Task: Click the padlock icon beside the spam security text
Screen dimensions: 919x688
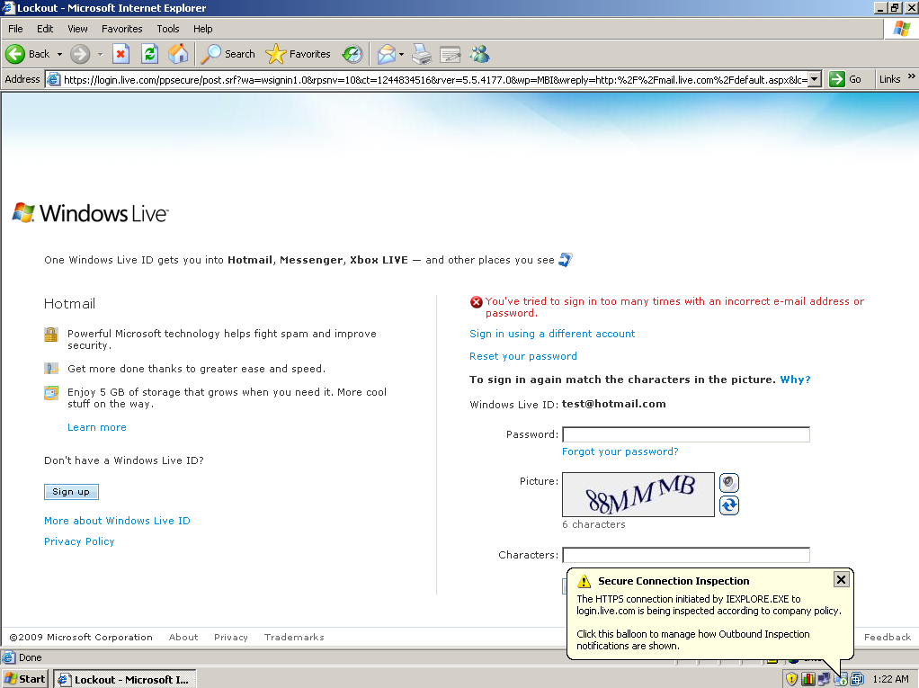Action: (51, 335)
